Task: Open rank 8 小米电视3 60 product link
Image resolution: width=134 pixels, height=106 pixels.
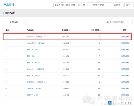Action: click(37, 82)
